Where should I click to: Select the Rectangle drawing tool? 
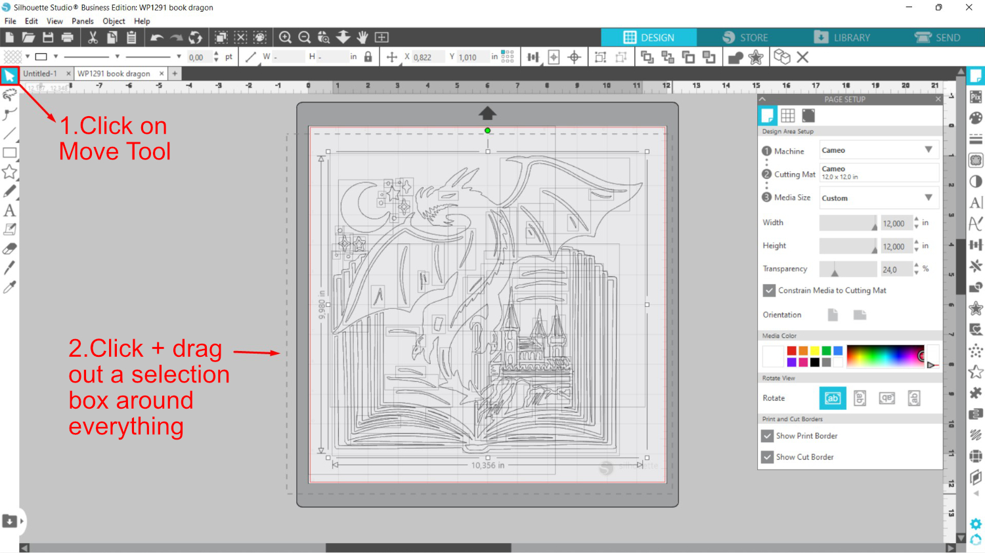(9, 153)
